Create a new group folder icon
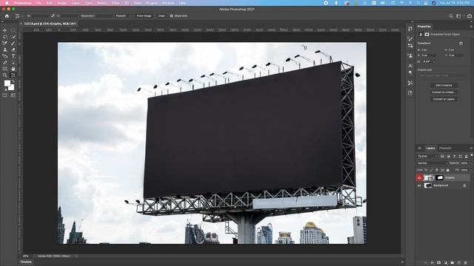 pyautogui.click(x=453, y=263)
